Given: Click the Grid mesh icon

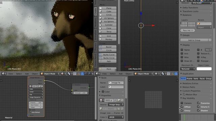Looking at the screenshot, I should click(101, 36).
